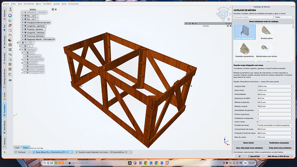Click the catalog thumbnail list scrollbar
This screenshot has height=167, width=297.
pos(293,43)
